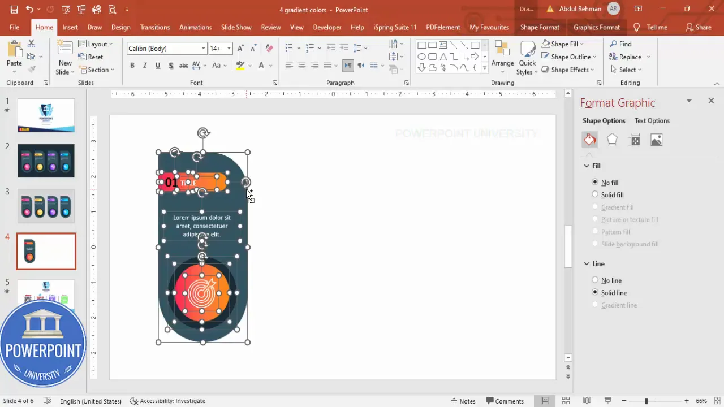Open the Shape Outline dropdown
Viewport: 724px width, 407px height.
[x=569, y=57]
